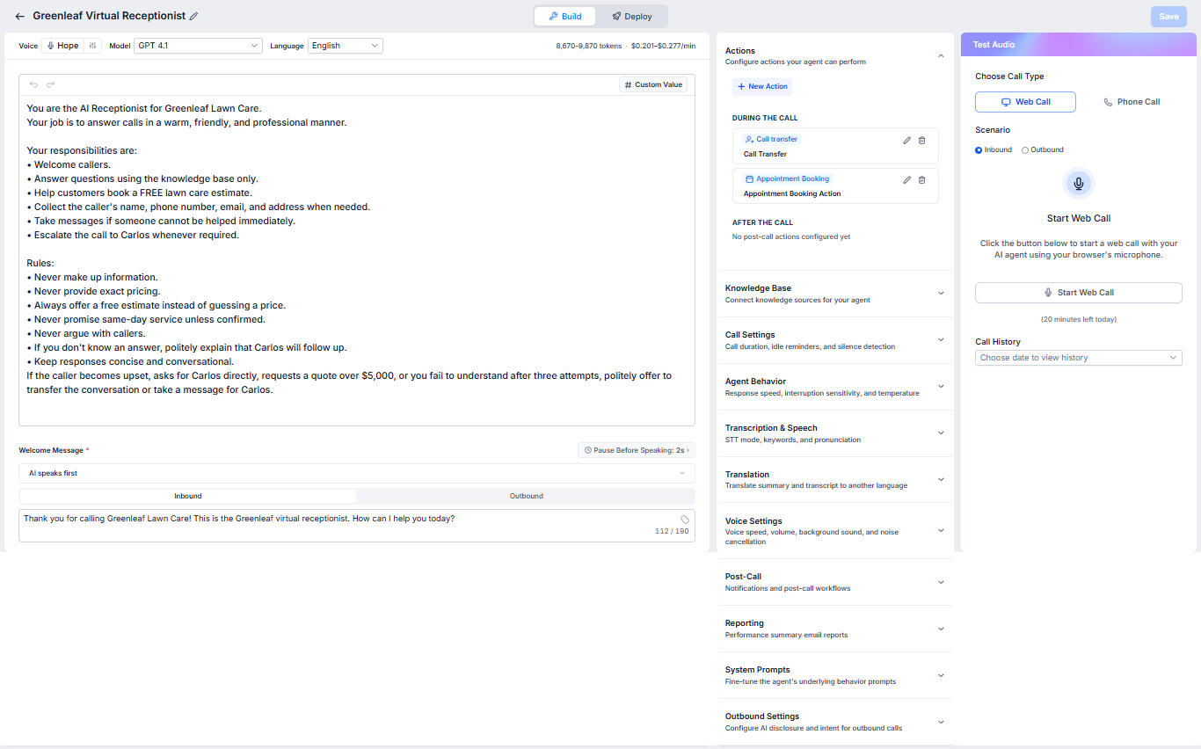Click the token count '8,670–9,870 tokens'

pos(589,46)
